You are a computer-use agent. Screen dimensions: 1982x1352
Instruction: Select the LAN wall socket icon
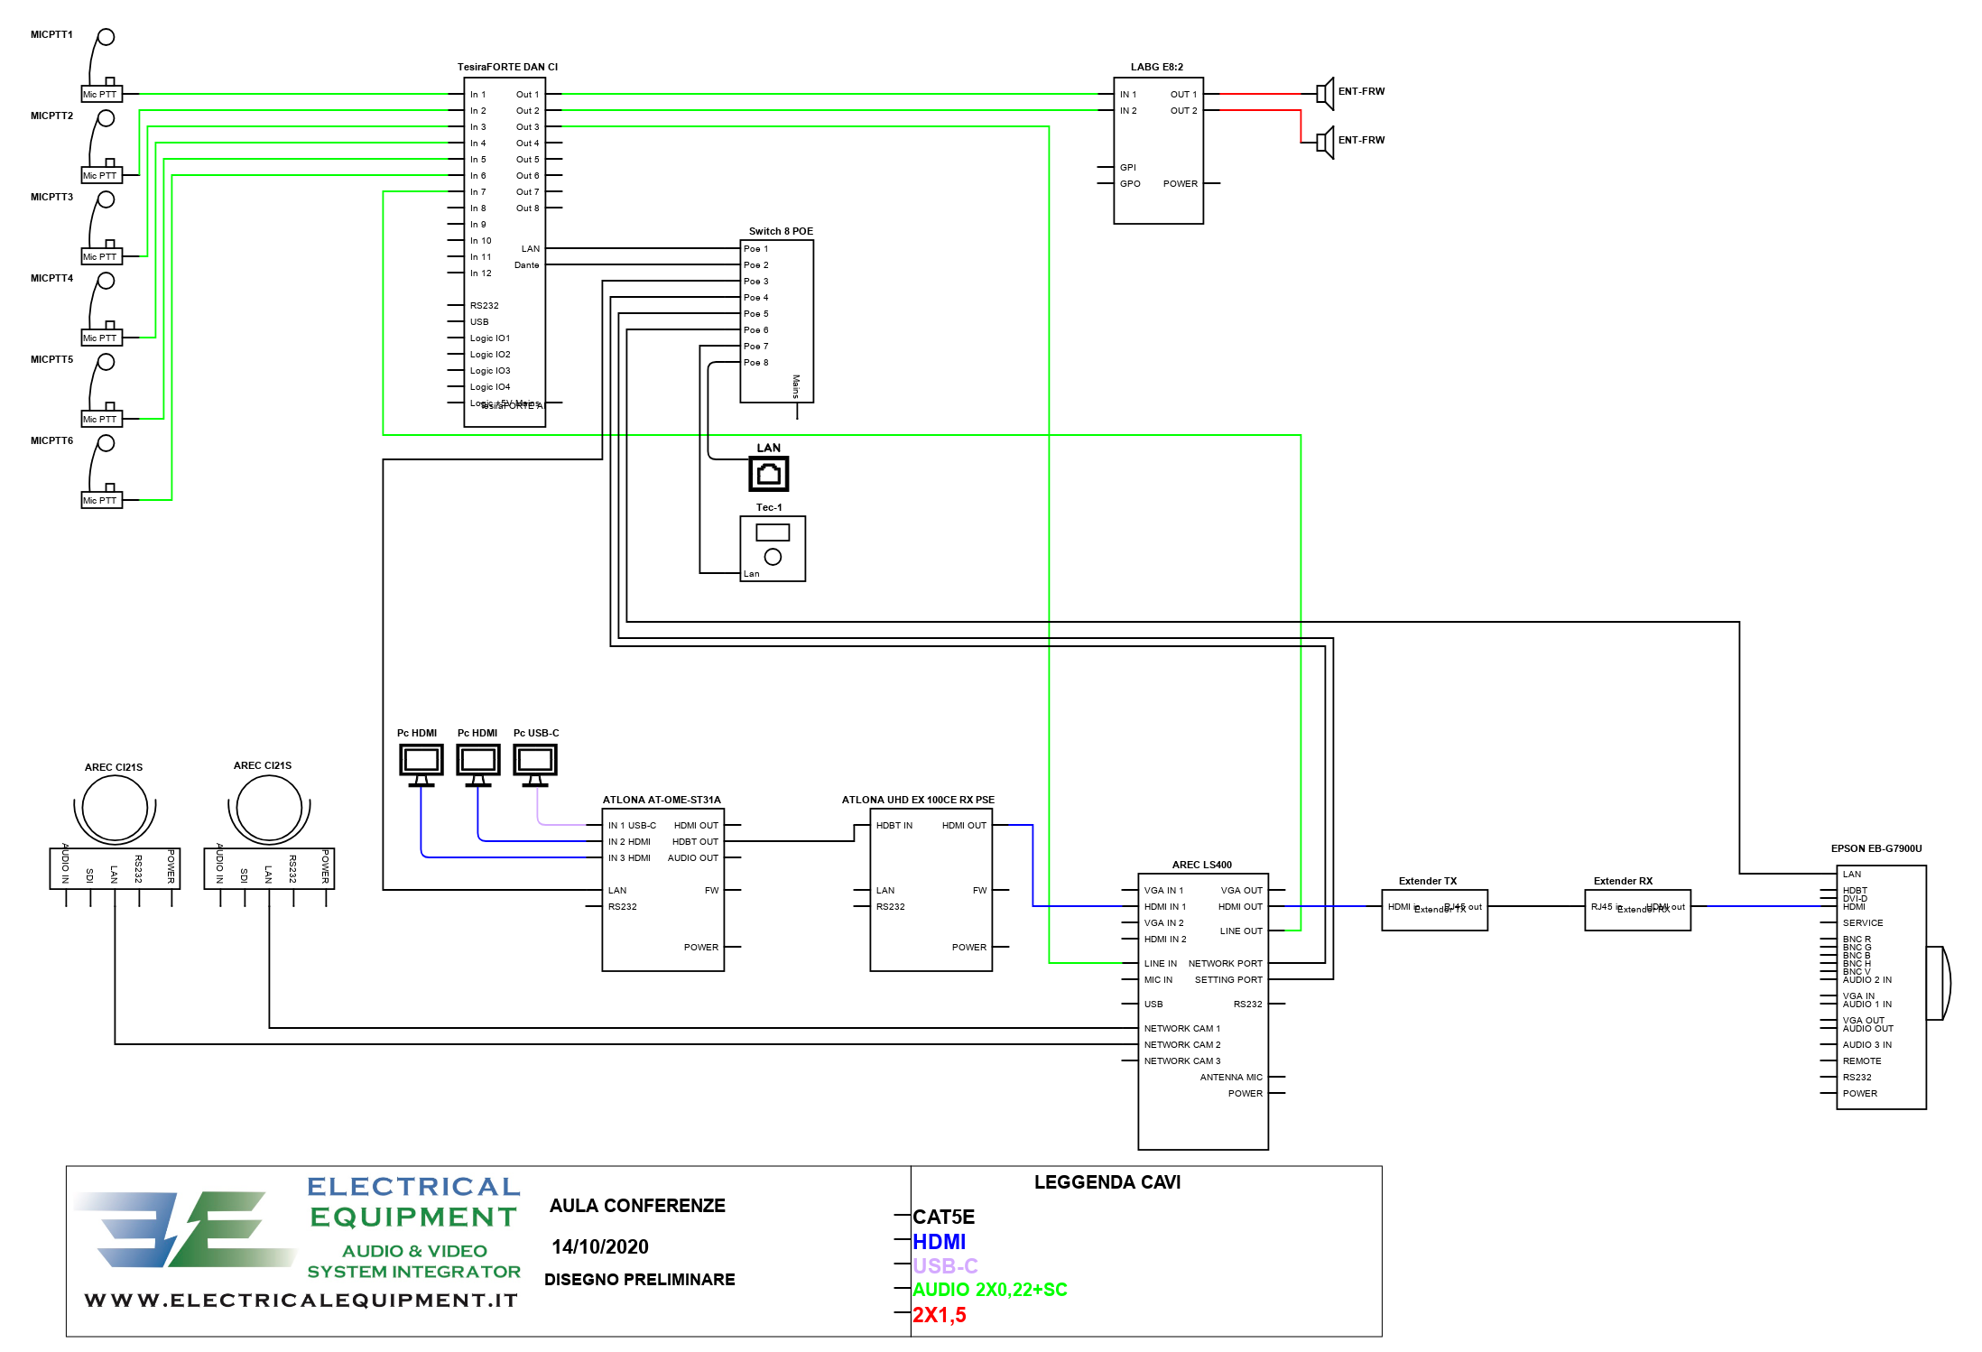click(769, 474)
